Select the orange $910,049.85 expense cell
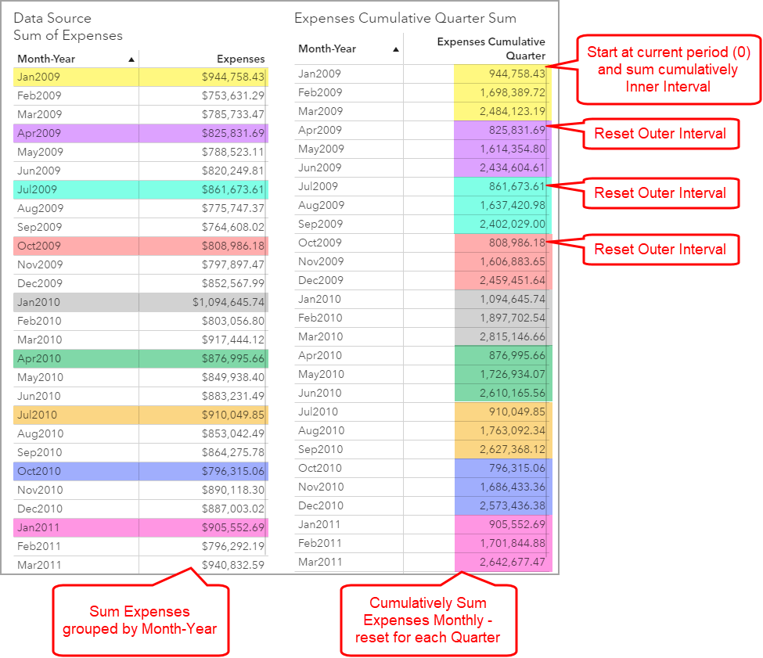The width and height of the screenshot is (763, 658). point(203,415)
